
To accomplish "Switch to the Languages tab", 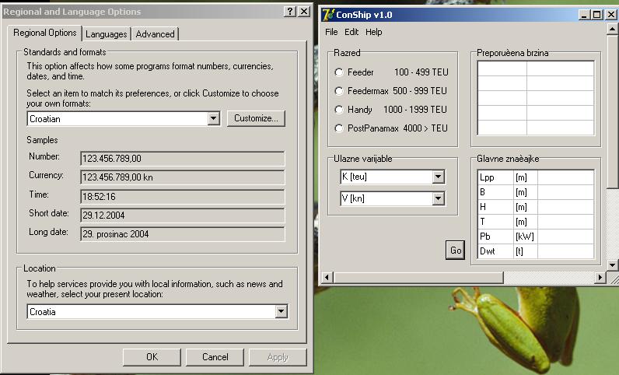I will [107, 34].
